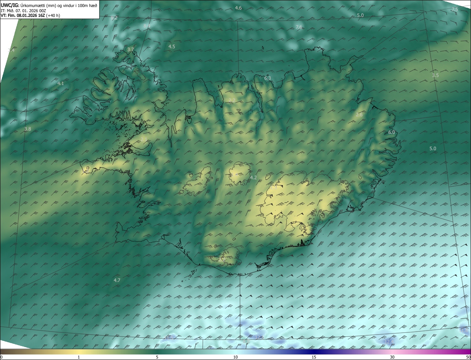Click the colorbar tick label 0
The image size is (471, 360).
(x=1, y=357)
